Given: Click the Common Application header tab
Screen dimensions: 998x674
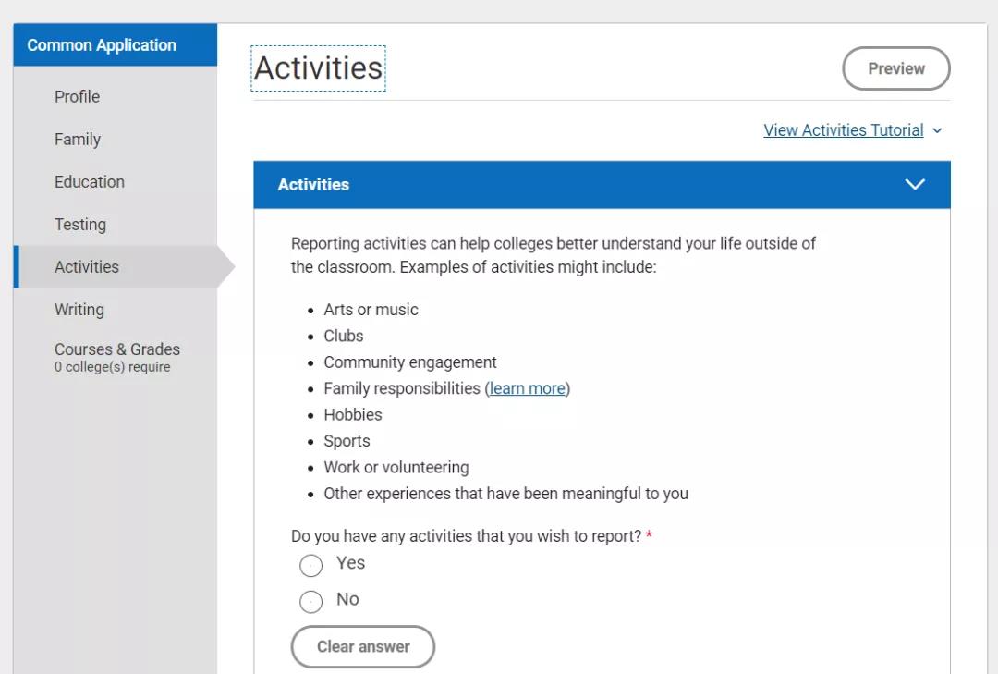Looking at the screenshot, I should coord(116,45).
